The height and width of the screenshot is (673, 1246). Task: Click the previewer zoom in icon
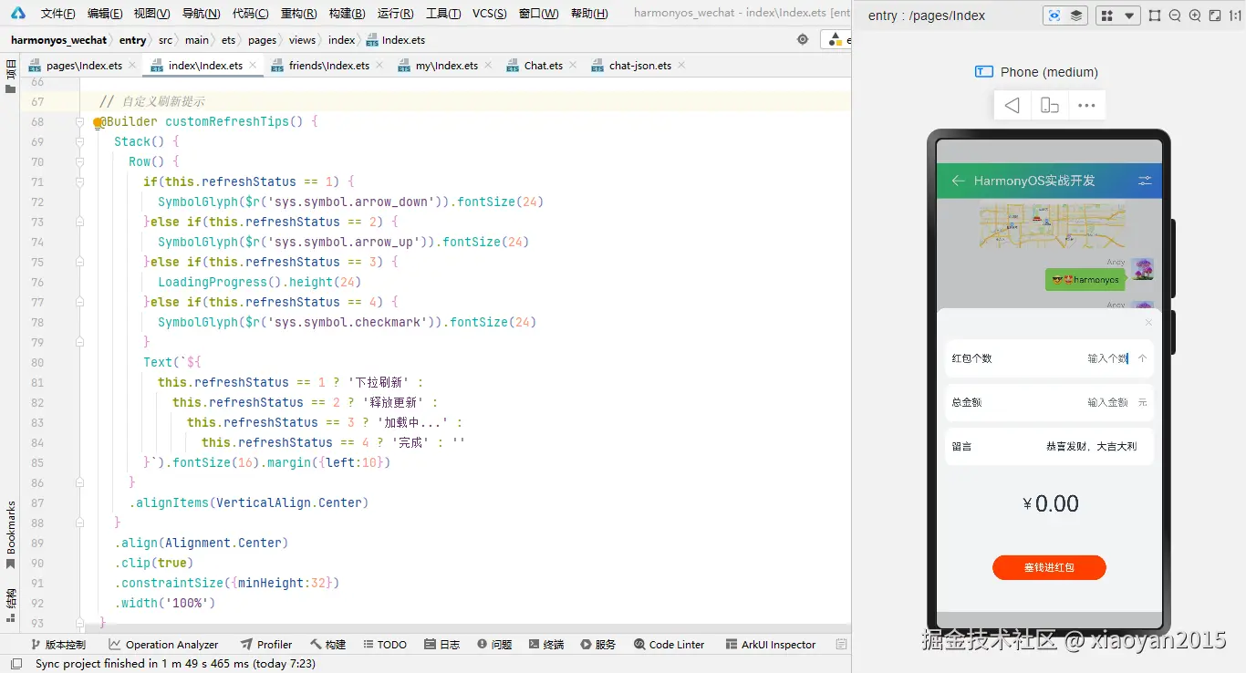1195,16
